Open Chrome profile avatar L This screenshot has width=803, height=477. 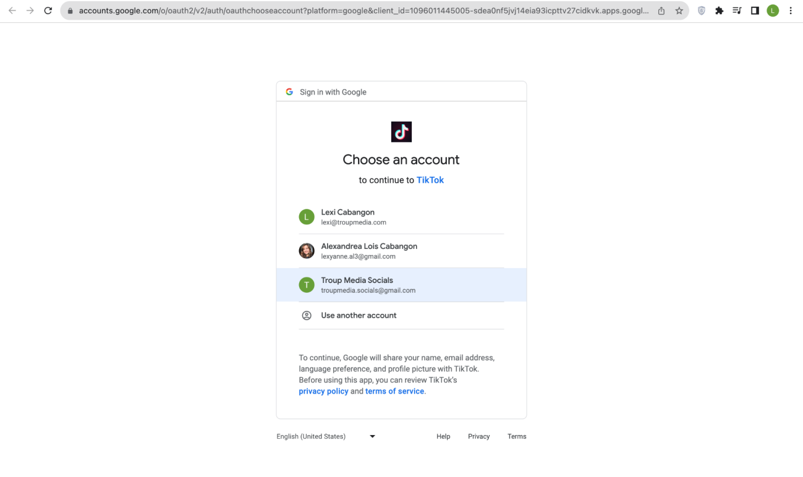[x=773, y=11]
